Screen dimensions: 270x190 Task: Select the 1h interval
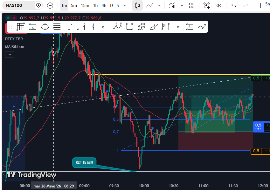(x=95, y=5)
